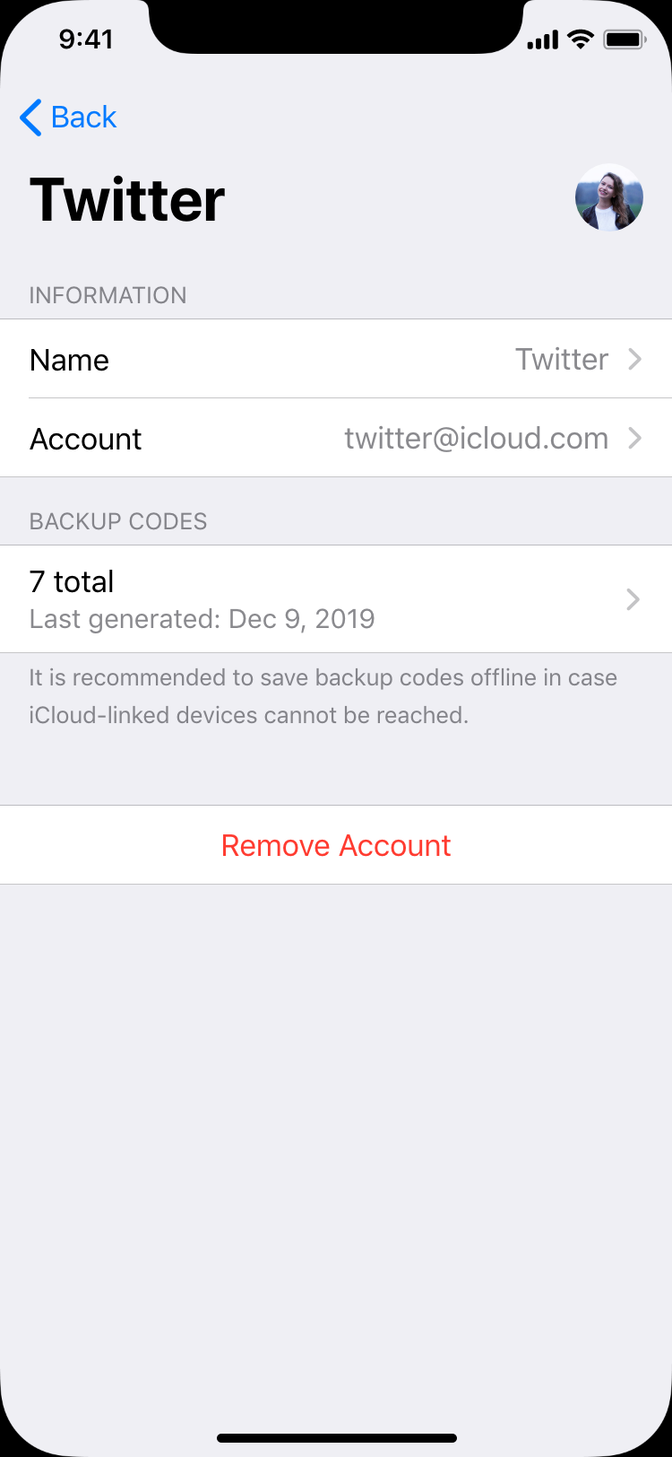Expand the Account row chevron

click(634, 438)
